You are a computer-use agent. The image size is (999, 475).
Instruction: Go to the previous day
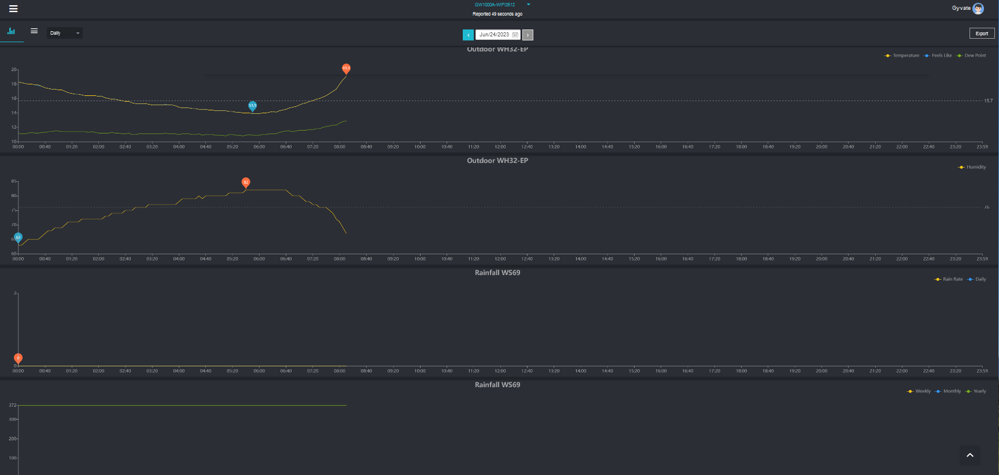(x=468, y=35)
